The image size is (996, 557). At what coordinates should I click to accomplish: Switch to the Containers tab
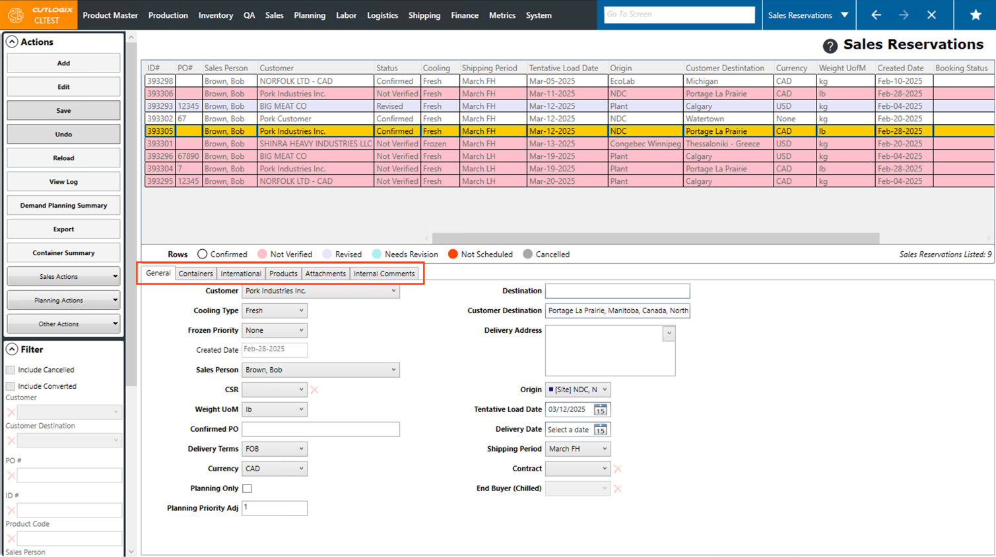point(195,274)
